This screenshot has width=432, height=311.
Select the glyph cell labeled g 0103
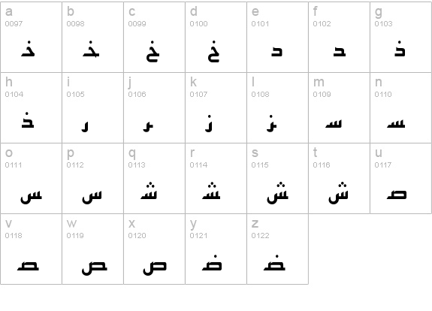tap(401, 38)
